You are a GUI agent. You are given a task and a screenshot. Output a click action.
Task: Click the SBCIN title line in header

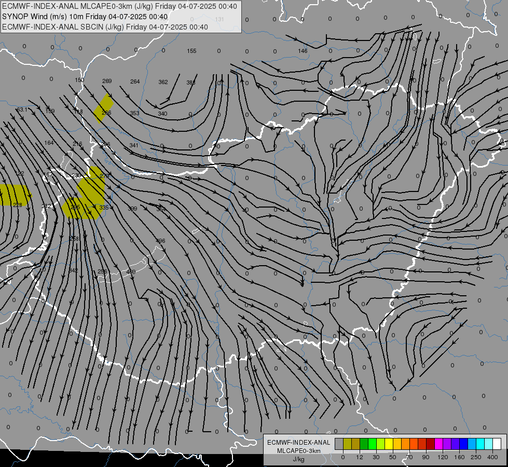coord(105,27)
